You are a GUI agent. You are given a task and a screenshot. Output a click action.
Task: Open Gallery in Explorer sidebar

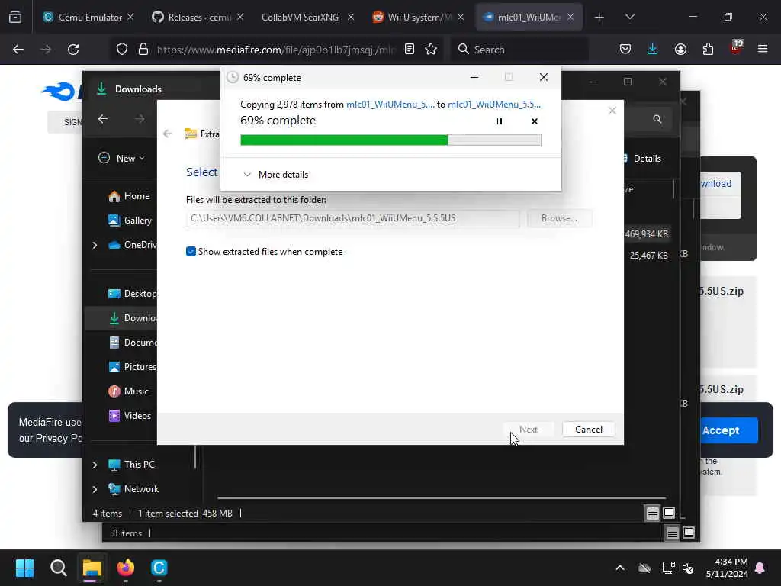[130, 221]
